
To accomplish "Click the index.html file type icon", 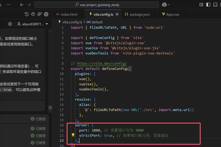I will (x=58, y=14).
